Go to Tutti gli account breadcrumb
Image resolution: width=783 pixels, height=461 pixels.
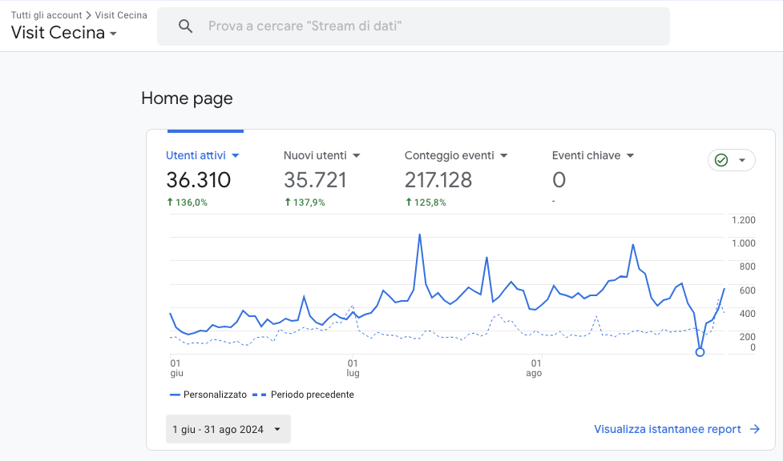tap(46, 15)
